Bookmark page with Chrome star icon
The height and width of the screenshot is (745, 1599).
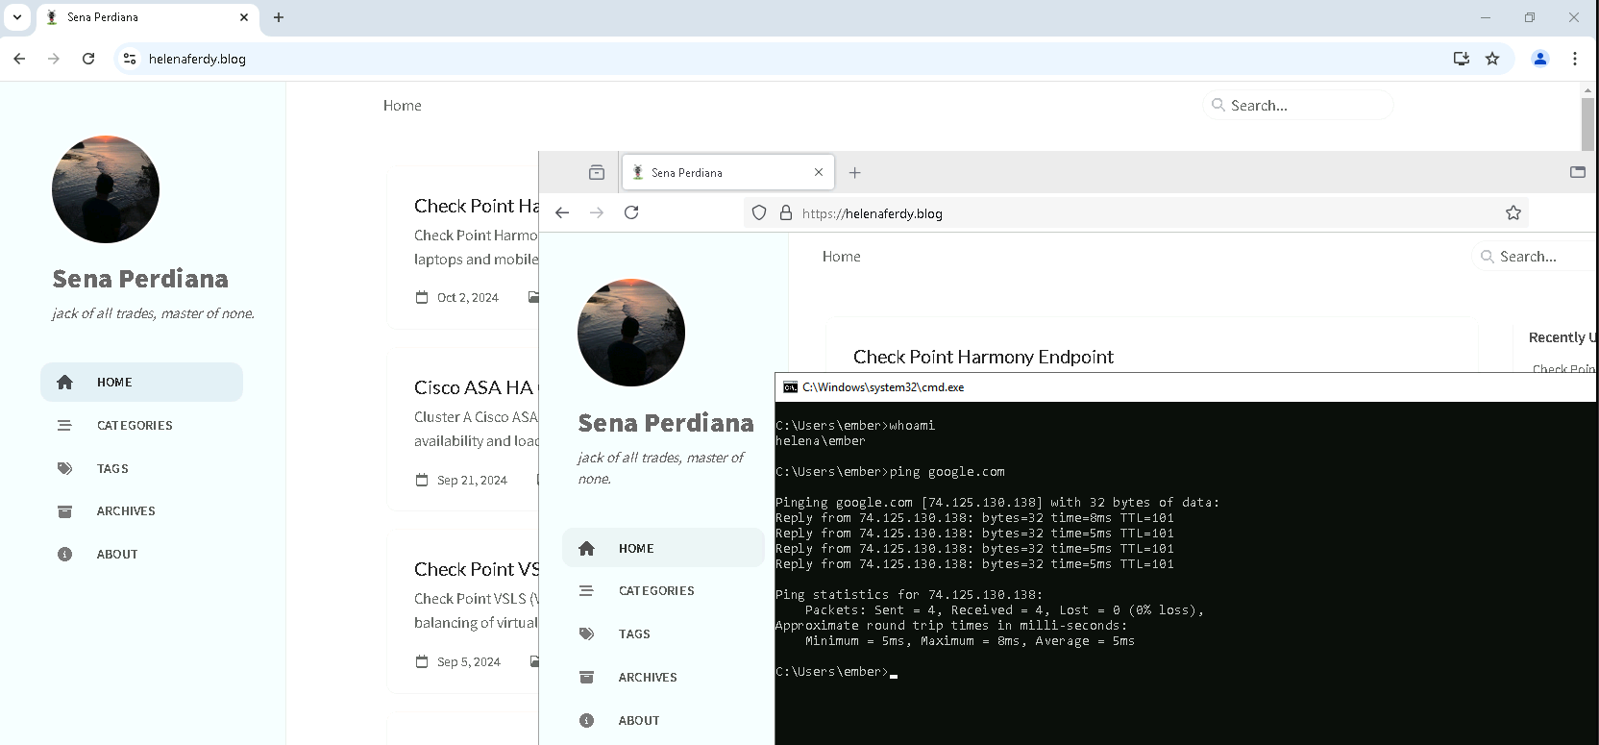[x=1492, y=59]
